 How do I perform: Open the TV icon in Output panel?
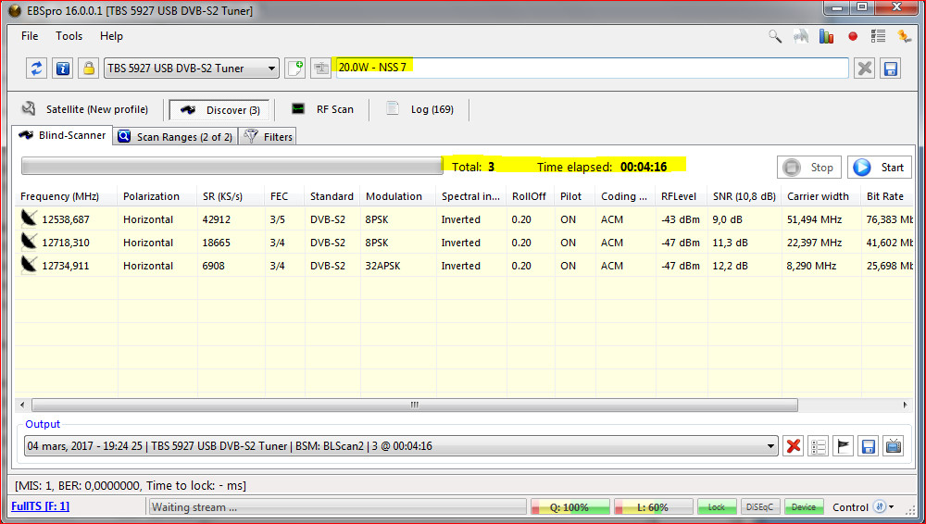point(893,446)
